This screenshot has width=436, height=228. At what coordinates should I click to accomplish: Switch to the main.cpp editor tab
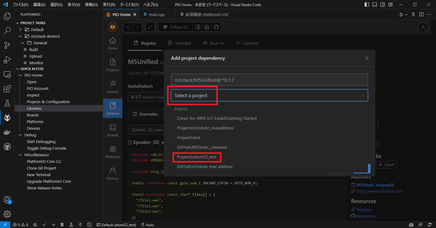156,14
